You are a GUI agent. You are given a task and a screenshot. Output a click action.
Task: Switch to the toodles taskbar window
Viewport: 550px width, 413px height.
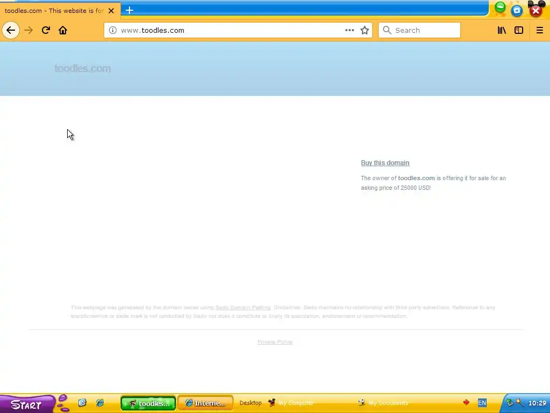coord(148,403)
